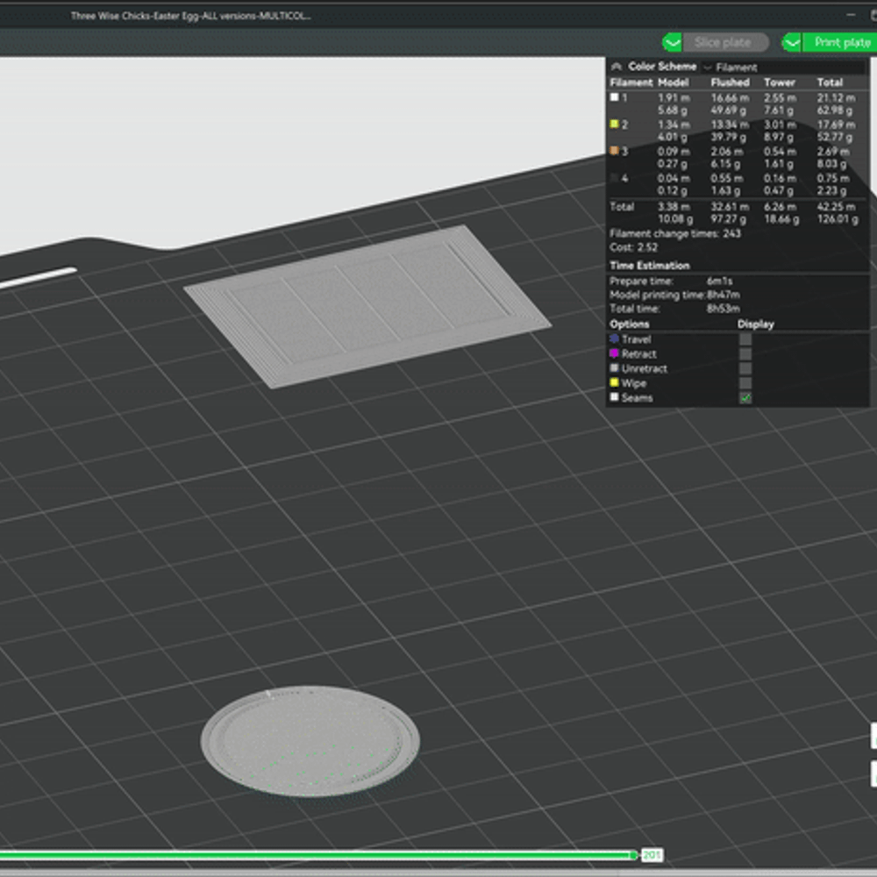Click the Color Scheme label
Screen dimensions: 877x877
[x=662, y=67]
